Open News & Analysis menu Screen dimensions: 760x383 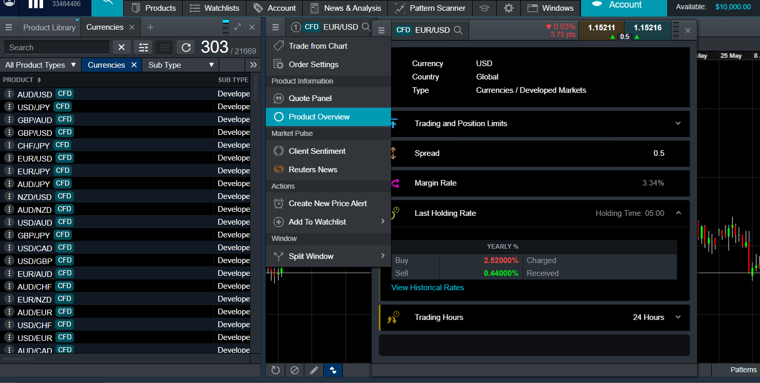pos(345,8)
